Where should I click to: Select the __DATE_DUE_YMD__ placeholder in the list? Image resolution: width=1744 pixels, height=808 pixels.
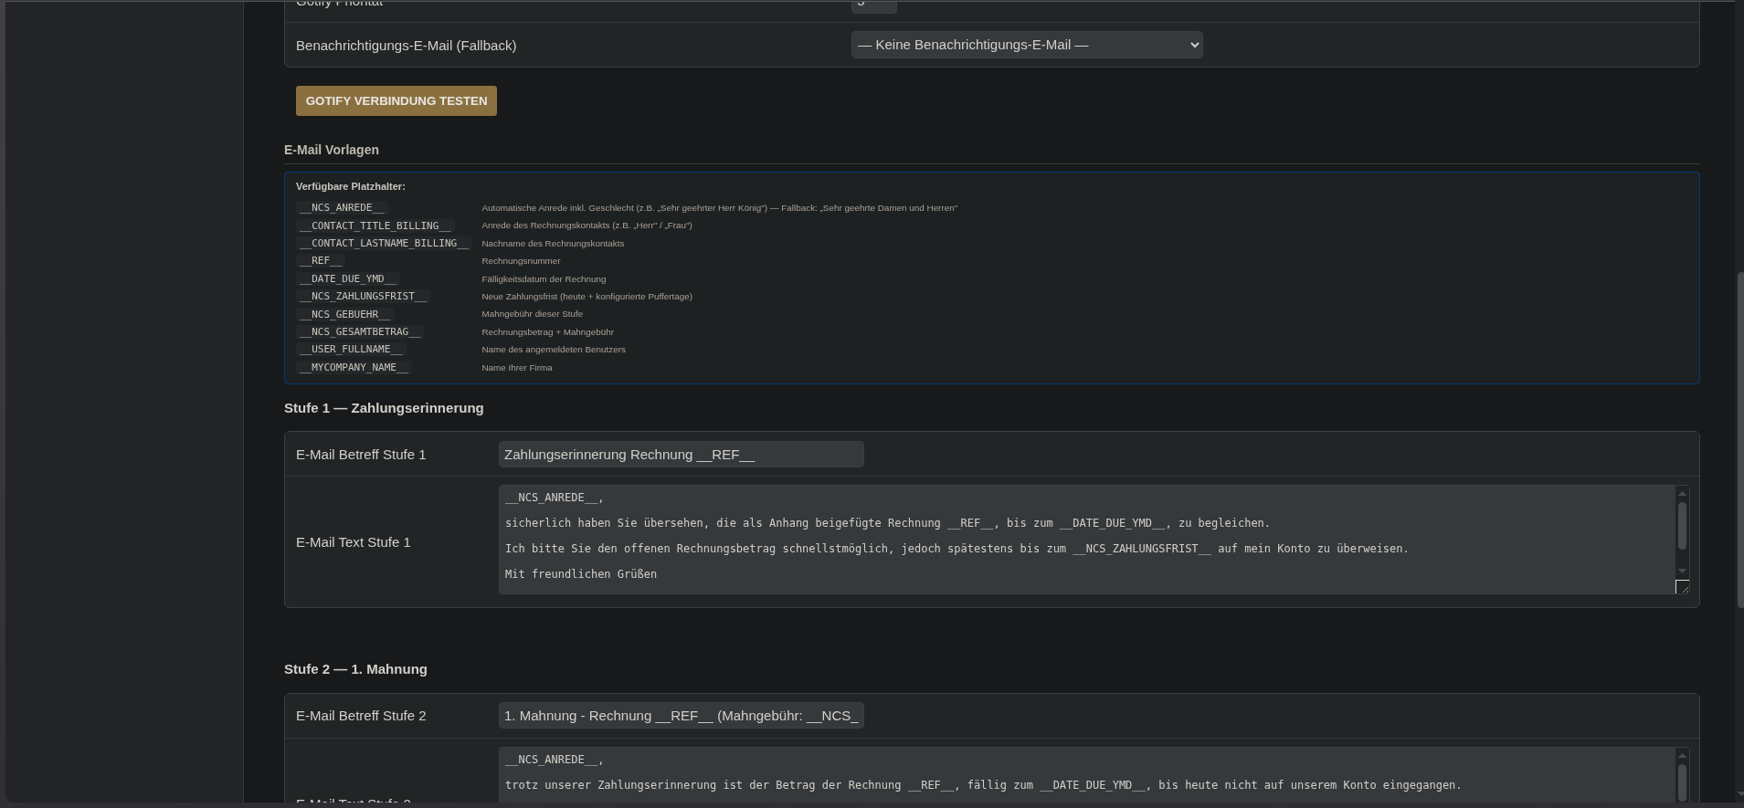(347, 278)
